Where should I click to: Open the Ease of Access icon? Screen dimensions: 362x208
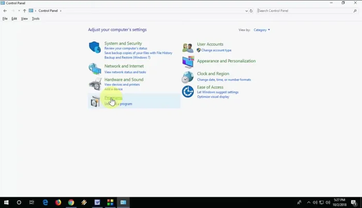tap(188, 91)
